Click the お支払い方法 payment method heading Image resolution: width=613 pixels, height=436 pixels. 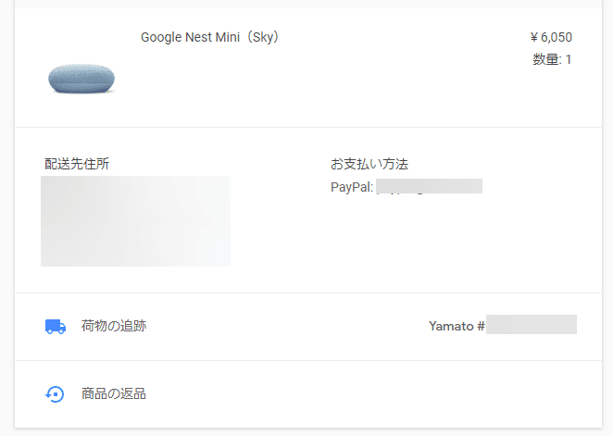click(369, 164)
